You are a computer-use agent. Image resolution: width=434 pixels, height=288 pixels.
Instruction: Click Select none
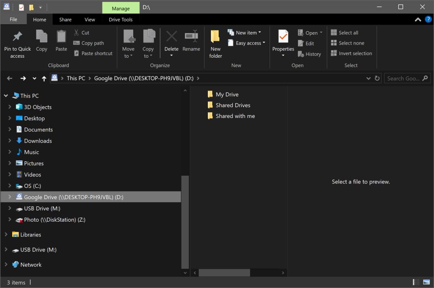coord(348,43)
